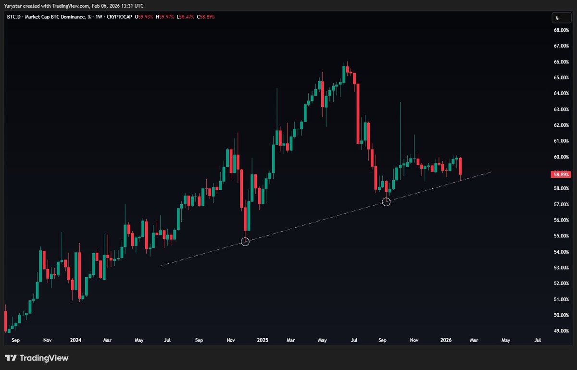The image size is (577, 370).
Task: Click the close value C58.89% in header
Action: coord(205,17)
